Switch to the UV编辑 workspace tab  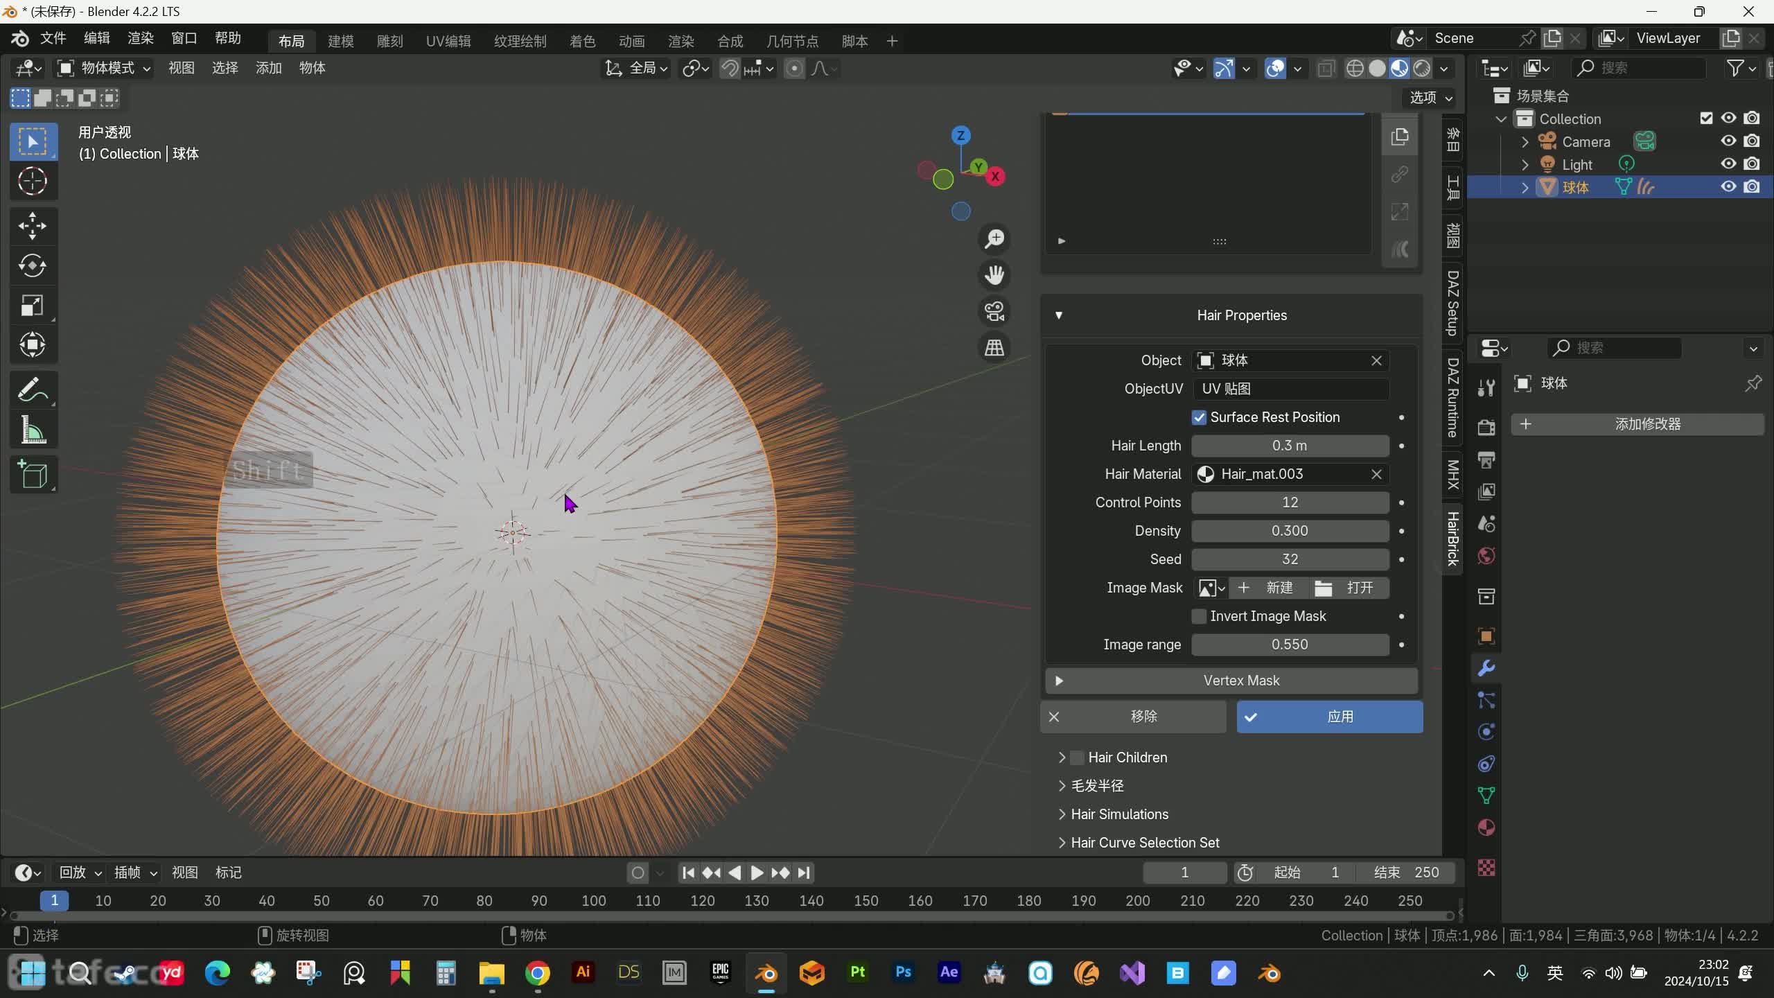[x=448, y=41]
